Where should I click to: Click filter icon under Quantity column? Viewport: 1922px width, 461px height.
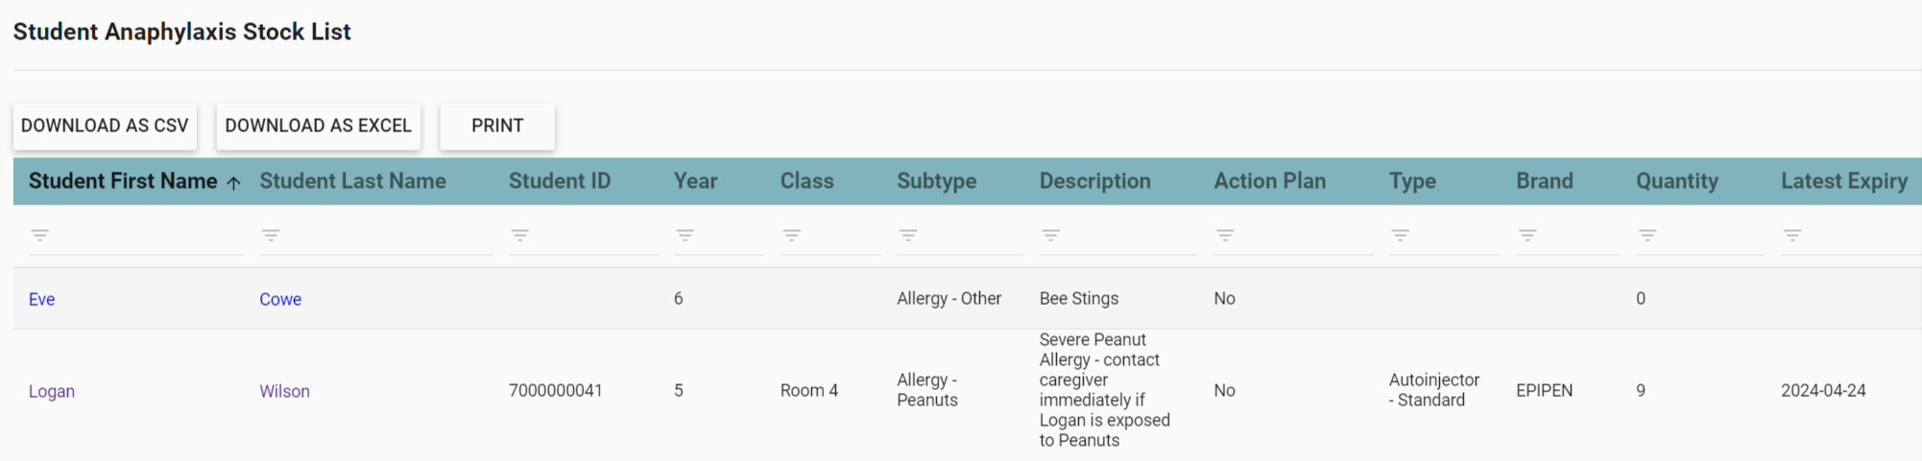(x=1647, y=235)
